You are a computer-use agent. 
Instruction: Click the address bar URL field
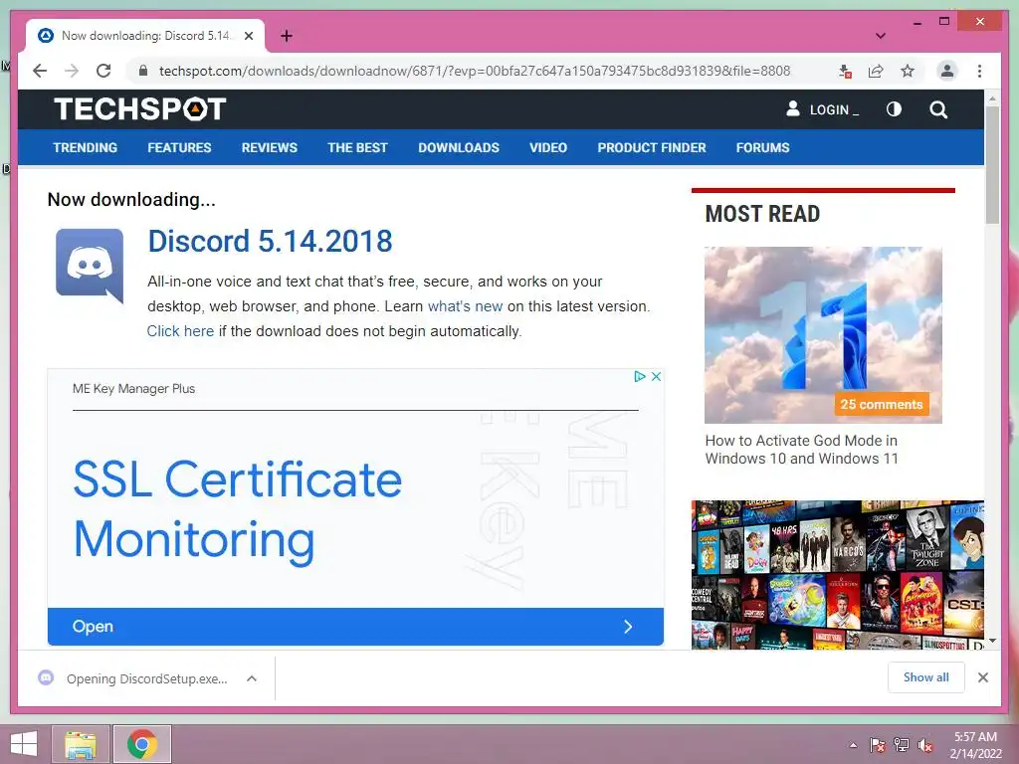(475, 71)
